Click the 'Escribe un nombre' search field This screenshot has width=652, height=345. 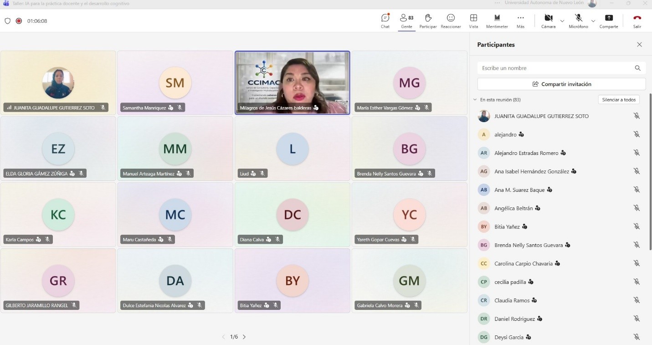[555, 68]
